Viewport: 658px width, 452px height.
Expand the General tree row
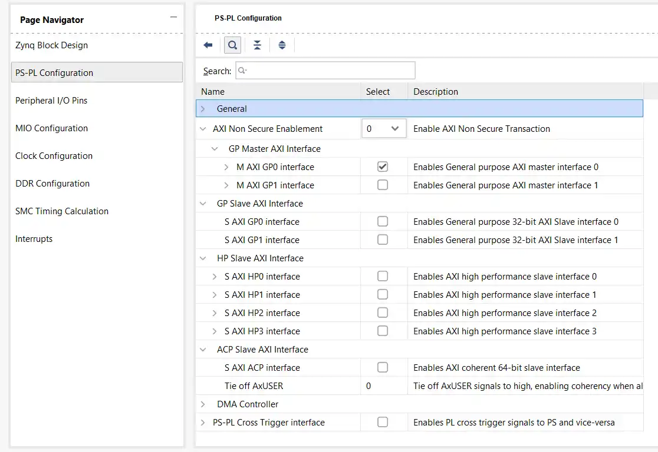click(203, 109)
